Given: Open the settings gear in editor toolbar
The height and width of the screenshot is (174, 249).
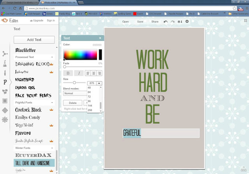Looking at the screenshot, I should (187, 21).
